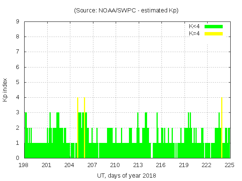This screenshot has width=242, height=181.
Task: Select y-axis tick label 4
Action: 17,97
